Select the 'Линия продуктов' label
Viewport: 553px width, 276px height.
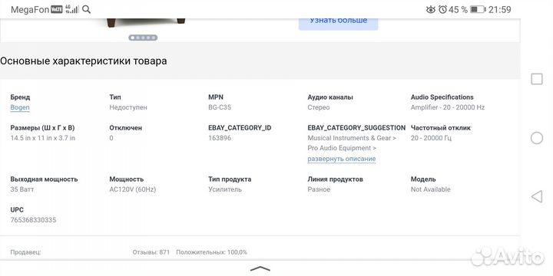coord(335,179)
